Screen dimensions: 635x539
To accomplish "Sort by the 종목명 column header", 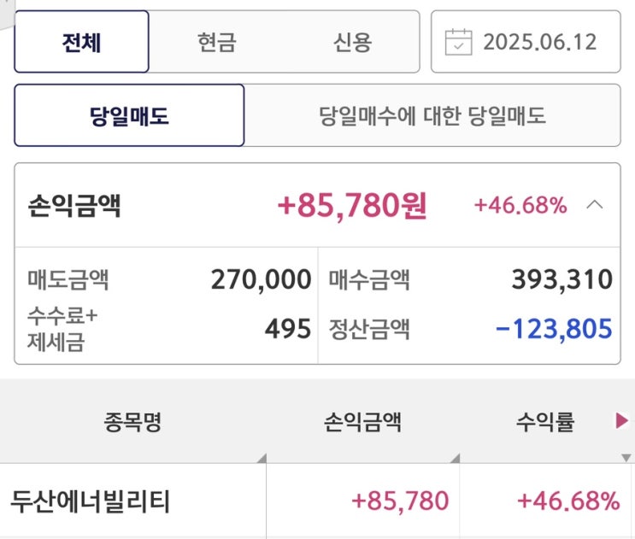I will (133, 421).
